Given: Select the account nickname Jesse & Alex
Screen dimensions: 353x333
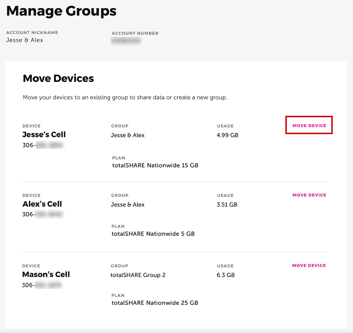Looking at the screenshot, I should point(24,40).
